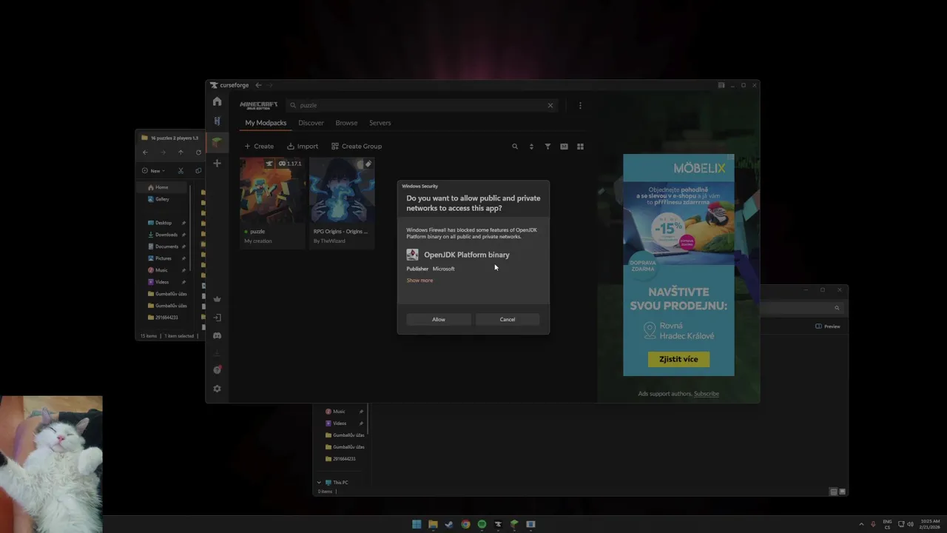
Task: Click the Cut scissors icon in Explorer toolbar
Action: pos(181,171)
